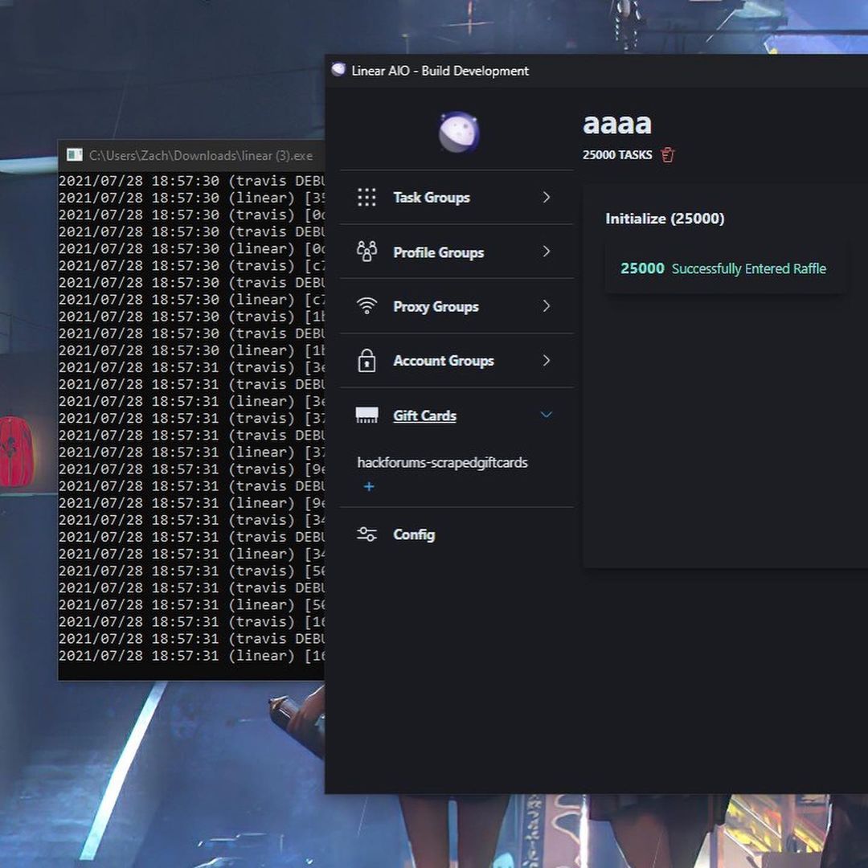Viewport: 868px width, 868px height.
Task: Click the Task Groups grid icon
Action: pos(366,198)
